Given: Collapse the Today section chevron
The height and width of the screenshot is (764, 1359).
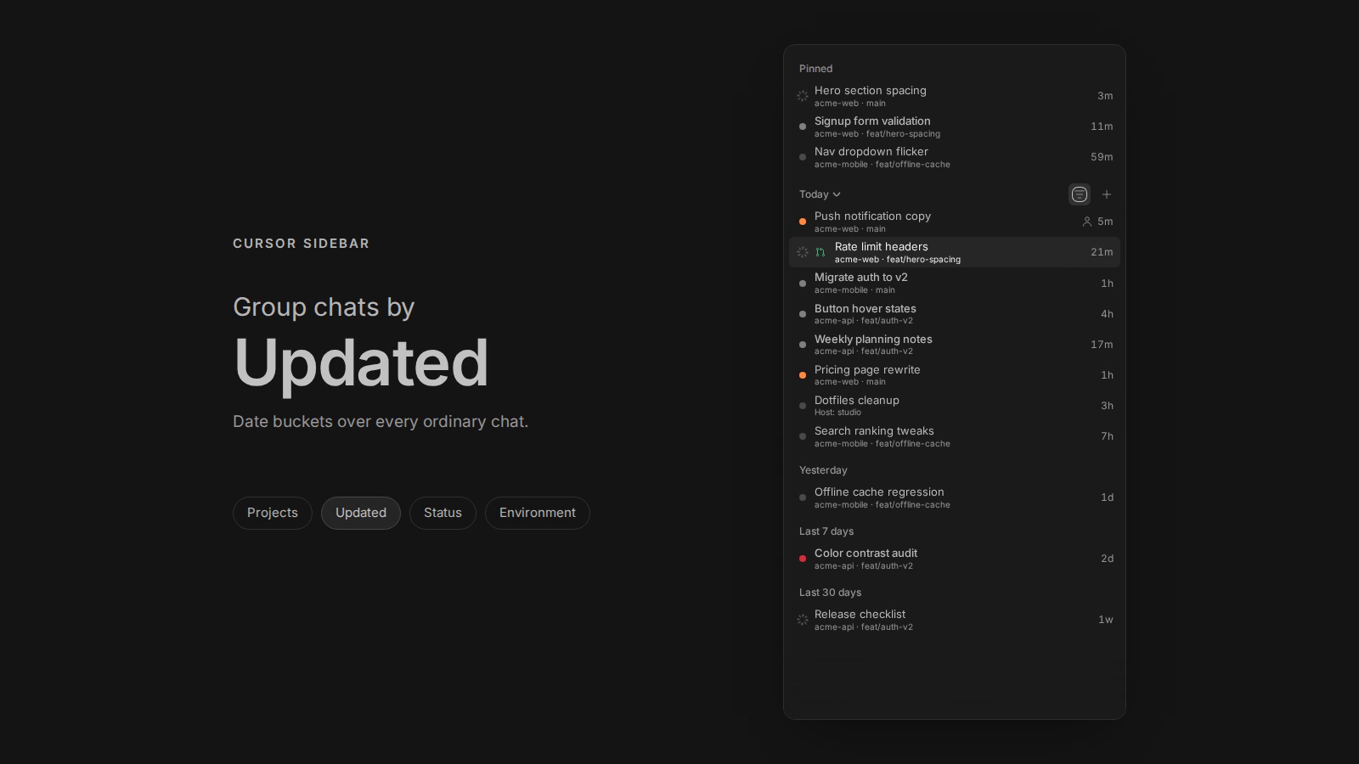Looking at the screenshot, I should [837, 194].
